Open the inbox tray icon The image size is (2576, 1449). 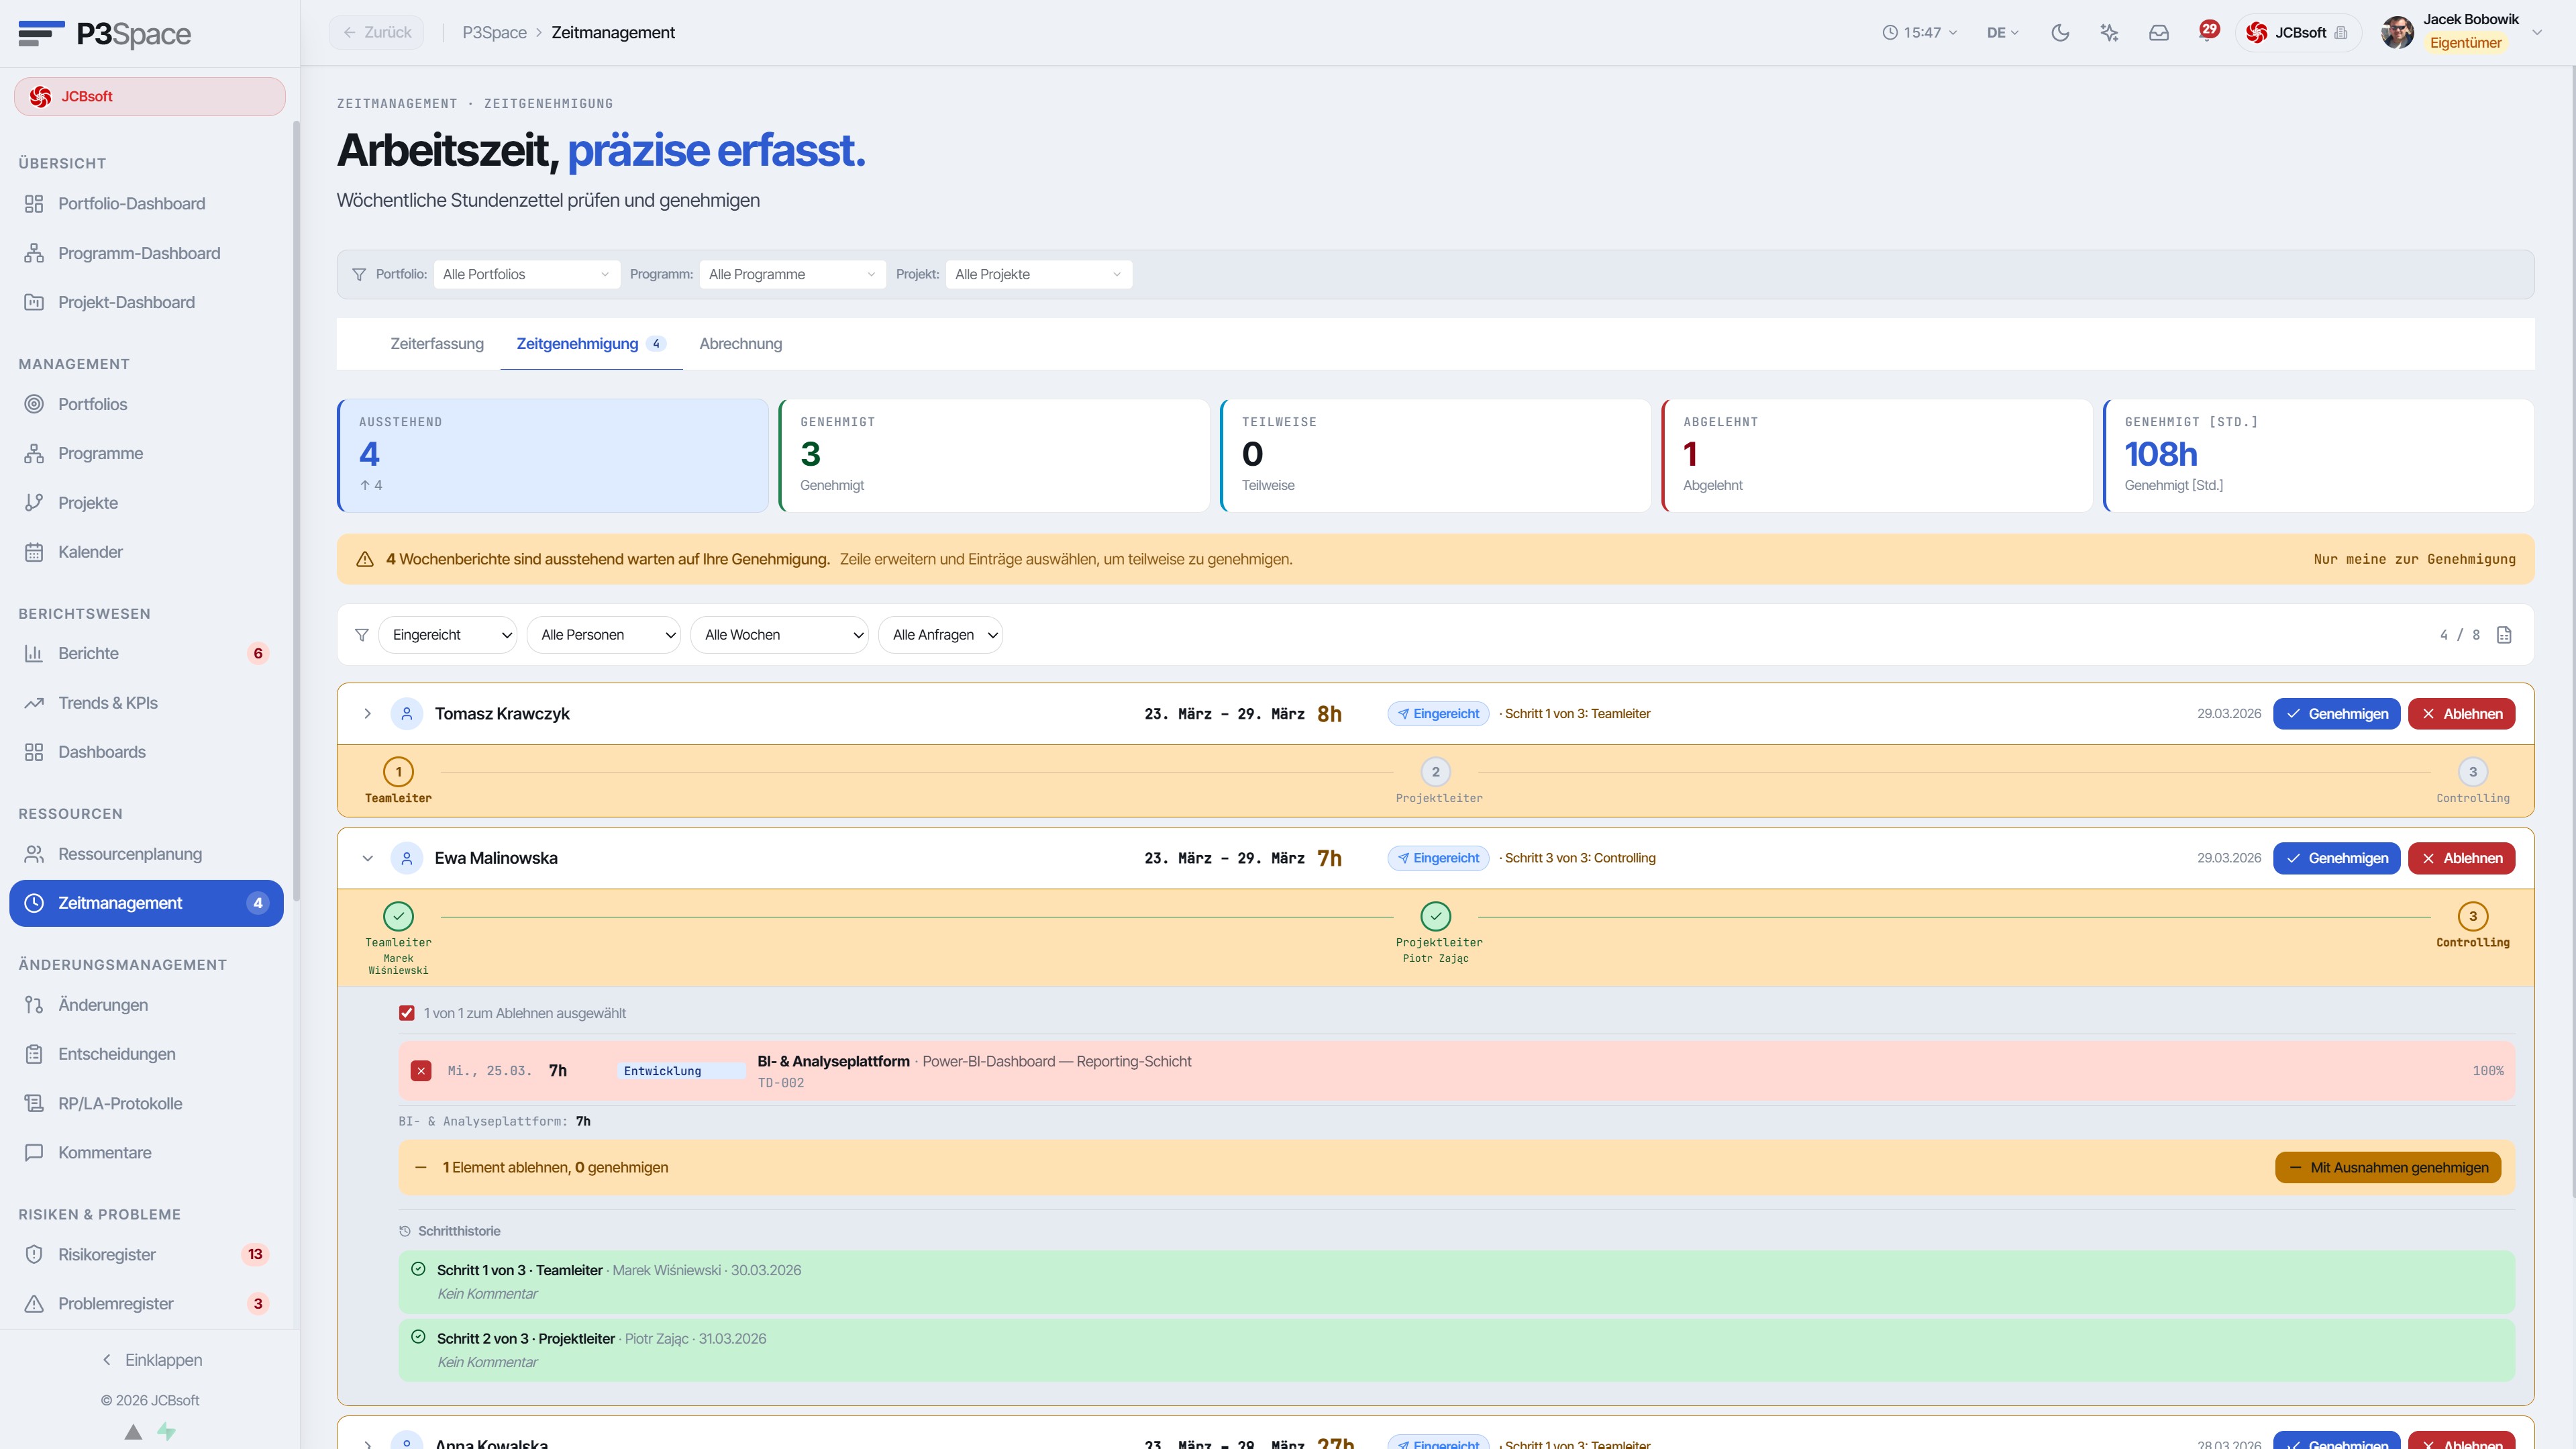pyautogui.click(x=2159, y=33)
